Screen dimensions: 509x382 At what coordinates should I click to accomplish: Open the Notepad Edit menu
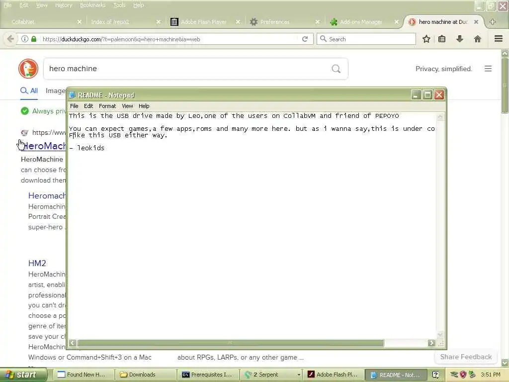click(88, 106)
